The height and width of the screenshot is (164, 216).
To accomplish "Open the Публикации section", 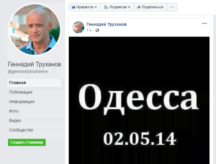I will pyautogui.click(x=21, y=92).
